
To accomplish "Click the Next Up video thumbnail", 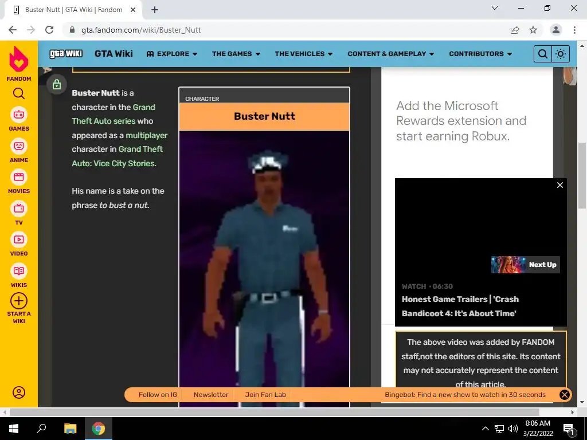I will click(x=525, y=265).
